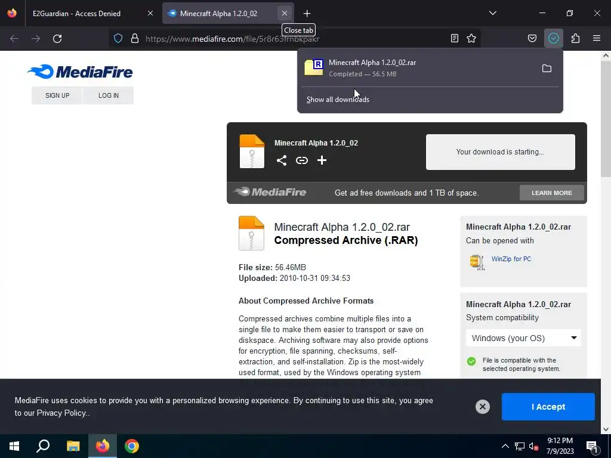Click the MediaFire logo
Screen dimensions: 611x458
click(x=80, y=72)
